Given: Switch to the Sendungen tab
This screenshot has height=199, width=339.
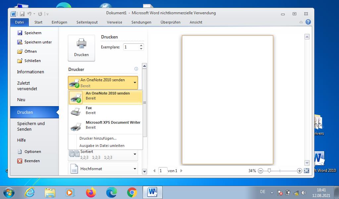Looking at the screenshot, I should [141, 22].
